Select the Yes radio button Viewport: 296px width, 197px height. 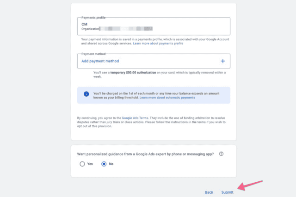[82, 164]
